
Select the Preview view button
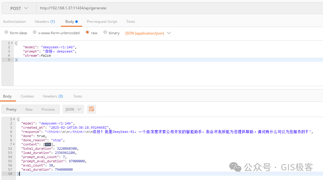[48, 109]
